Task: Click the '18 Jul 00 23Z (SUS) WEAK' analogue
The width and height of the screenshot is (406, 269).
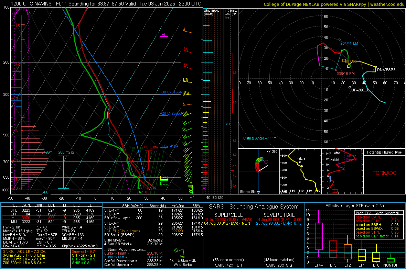Action: pyautogui.click(x=228, y=220)
